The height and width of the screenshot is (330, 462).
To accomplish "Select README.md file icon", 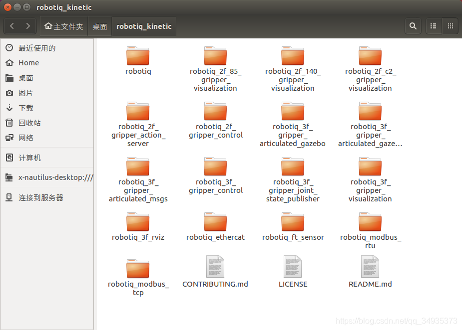I will point(370,267).
